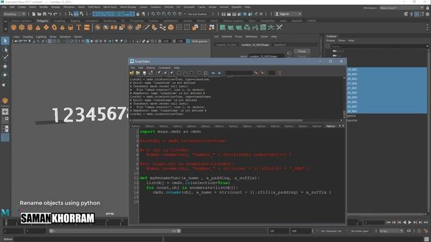Toggle select by hierarchy icon
The width and height of the screenshot is (431, 242).
tap(71, 14)
